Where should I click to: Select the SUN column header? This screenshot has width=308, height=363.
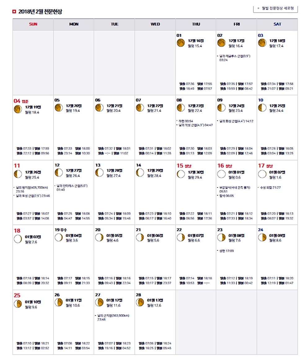[33, 24]
